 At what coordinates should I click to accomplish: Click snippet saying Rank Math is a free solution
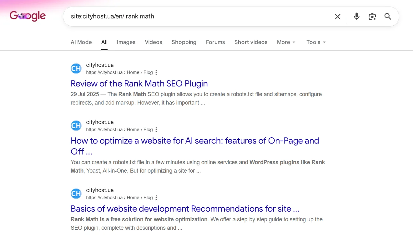(197, 224)
